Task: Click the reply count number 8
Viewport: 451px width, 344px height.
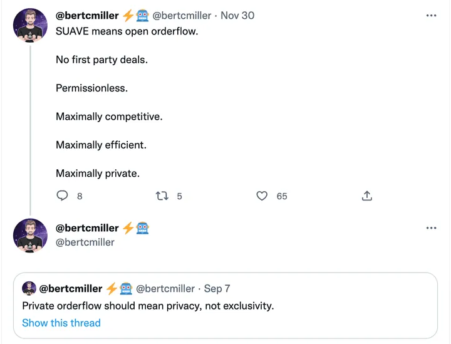Action: (x=80, y=197)
